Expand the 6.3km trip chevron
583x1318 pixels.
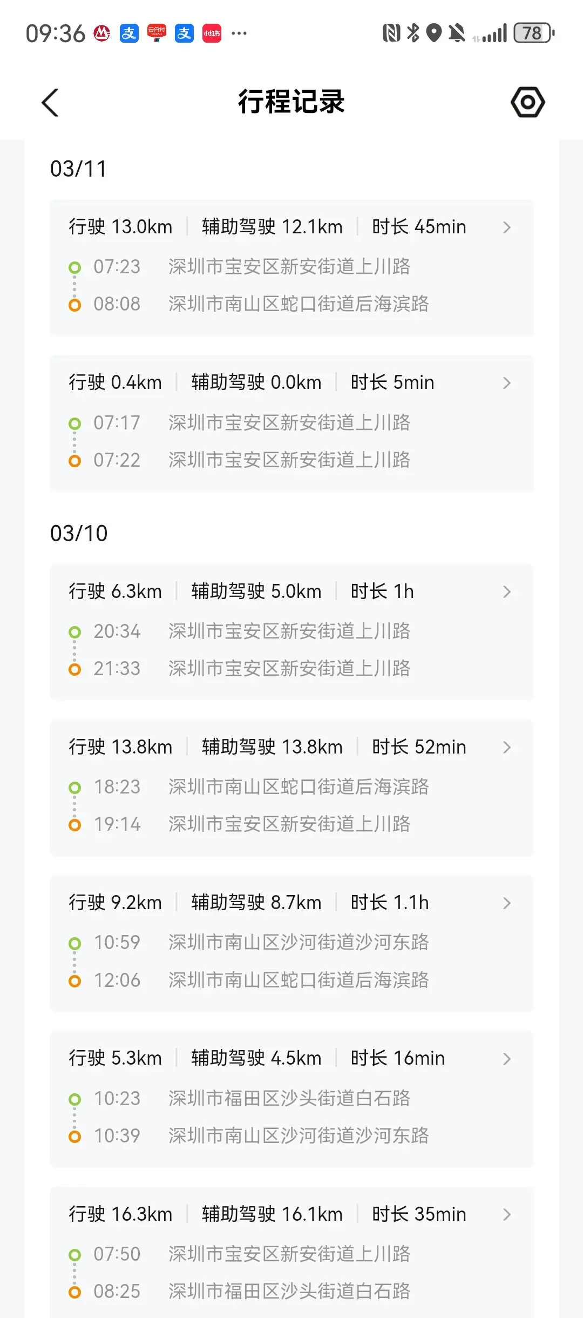pyautogui.click(x=506, y=592)
